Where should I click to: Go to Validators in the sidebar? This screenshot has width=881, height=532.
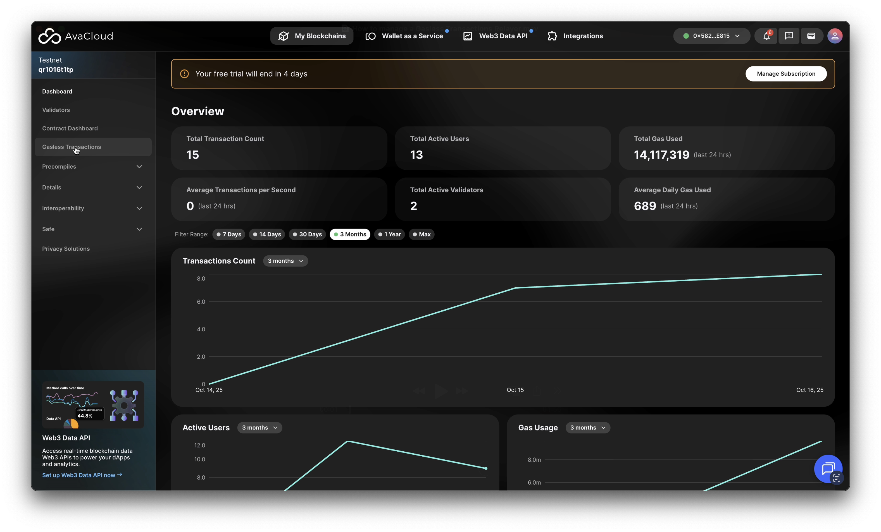point(56,110)
